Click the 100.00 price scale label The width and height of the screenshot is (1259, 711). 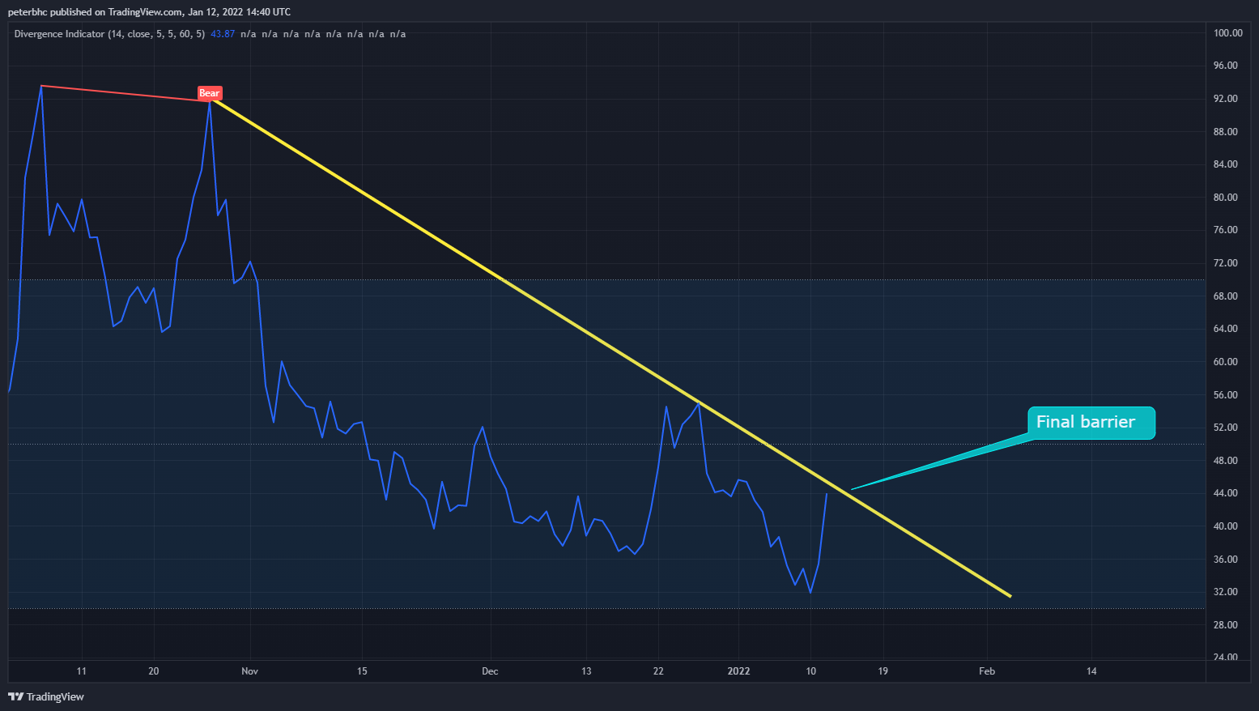[1227, 33]
